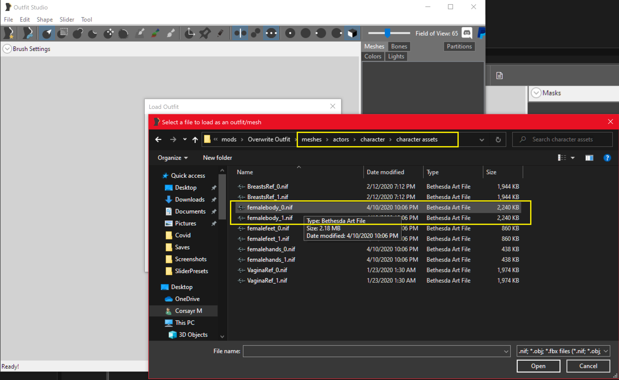Open the File name combo box dropdown
The image size is (619, 380).
tap(506, 351)
